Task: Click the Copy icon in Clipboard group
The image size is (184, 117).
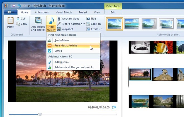Action: click(18, 24)
